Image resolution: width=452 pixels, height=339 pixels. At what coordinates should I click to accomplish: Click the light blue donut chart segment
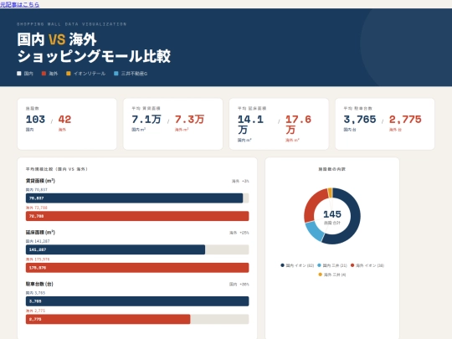coord(315,231)
